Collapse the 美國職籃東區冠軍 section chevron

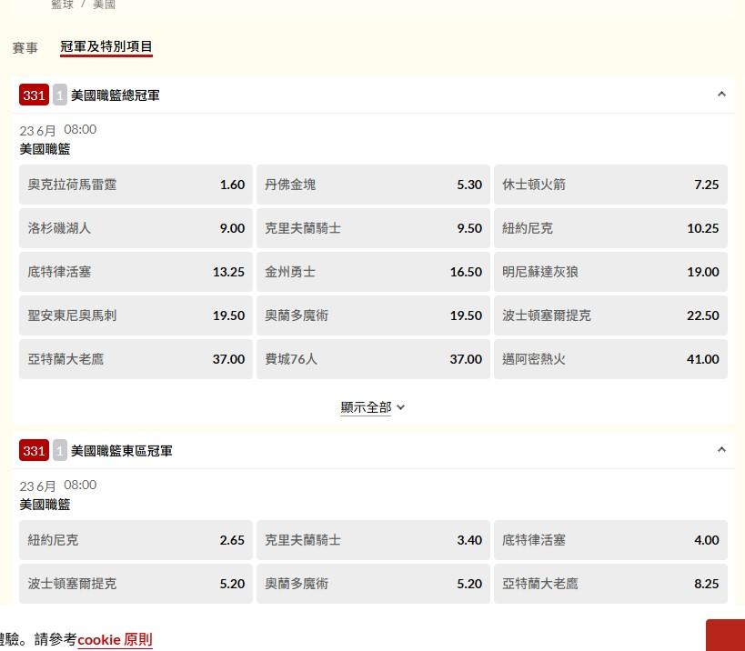coord(721,449)
